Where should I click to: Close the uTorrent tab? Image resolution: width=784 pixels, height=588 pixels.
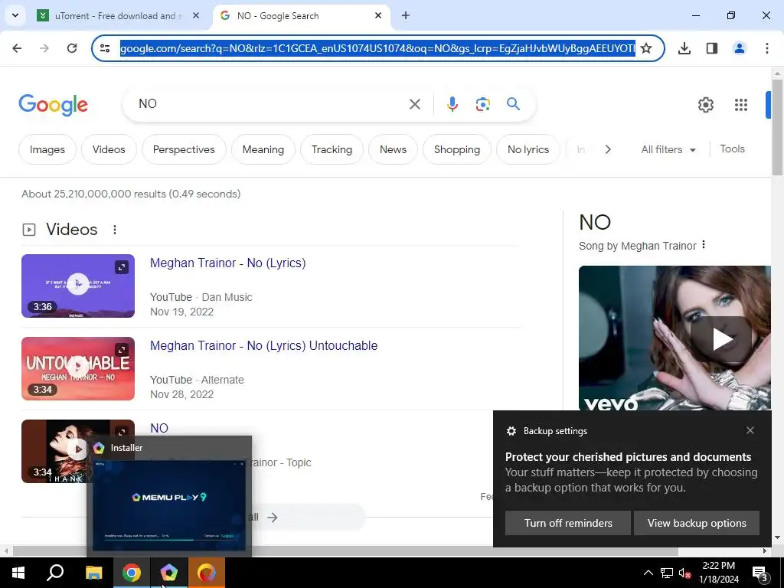pyautogui.click(x=196, y=15)
